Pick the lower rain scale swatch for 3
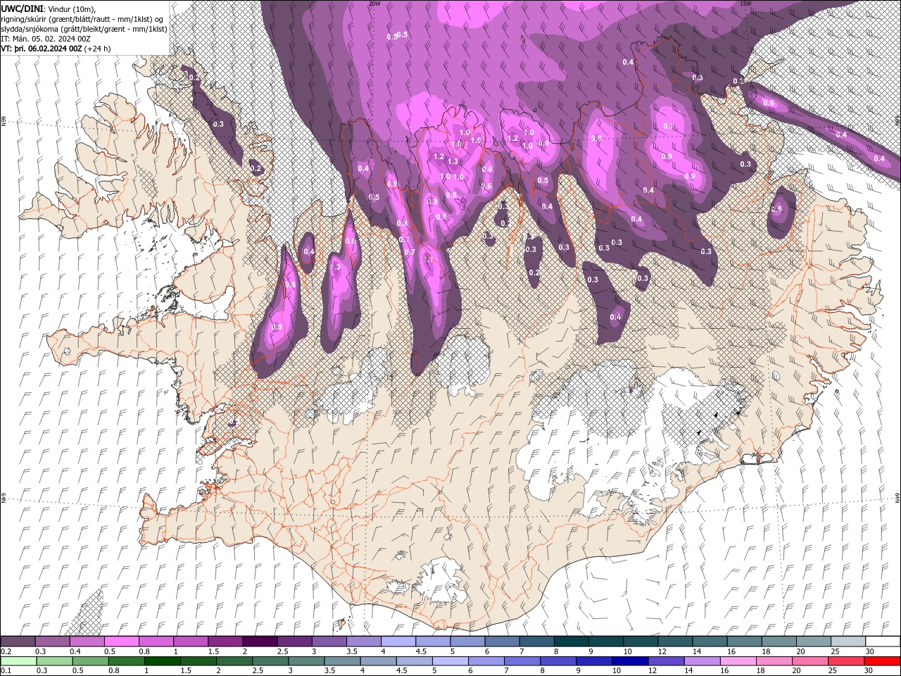Image resolution: width=901 pixels, height=676 pixels. click(306, 661)
